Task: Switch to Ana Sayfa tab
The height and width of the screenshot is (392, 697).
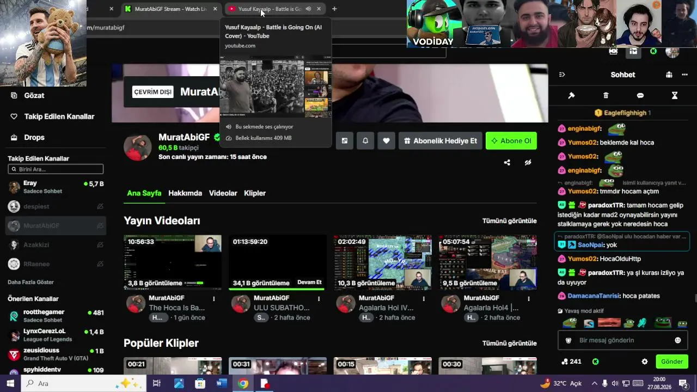Action: click(x=144, y=193)
